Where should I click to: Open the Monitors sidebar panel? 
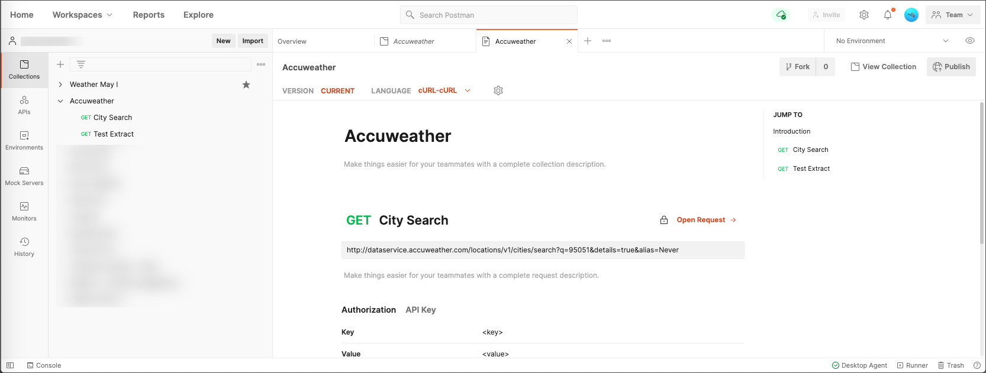(x=24, y=212)
